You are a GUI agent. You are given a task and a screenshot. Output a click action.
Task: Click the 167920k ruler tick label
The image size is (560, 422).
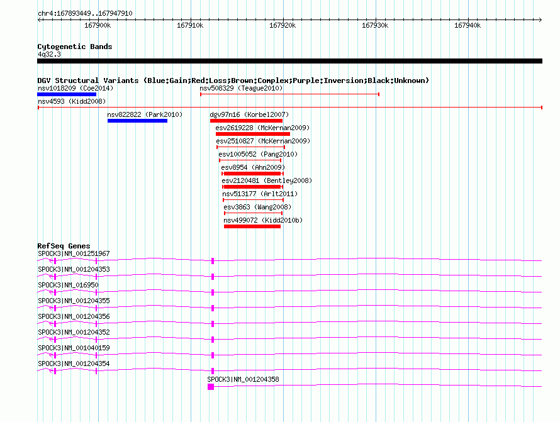283,26
